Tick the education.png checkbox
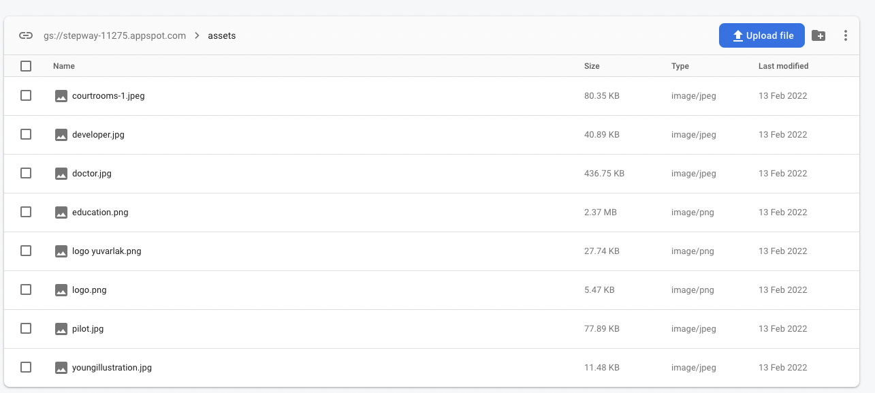Image resolution: width=875 pixels, height=393 pixels. click(x=26, y=212)
